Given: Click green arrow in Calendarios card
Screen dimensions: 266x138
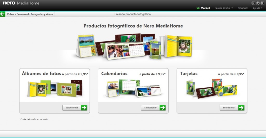Looking at the screenshot, I should click(x=163, y=108).
